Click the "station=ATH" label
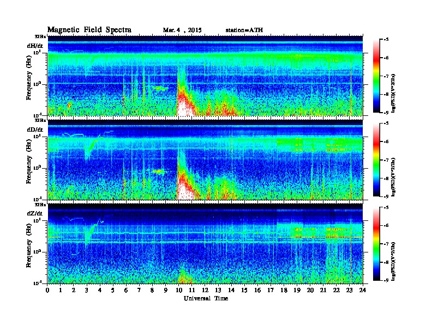432x333 pixels. [x=244, y=30]
